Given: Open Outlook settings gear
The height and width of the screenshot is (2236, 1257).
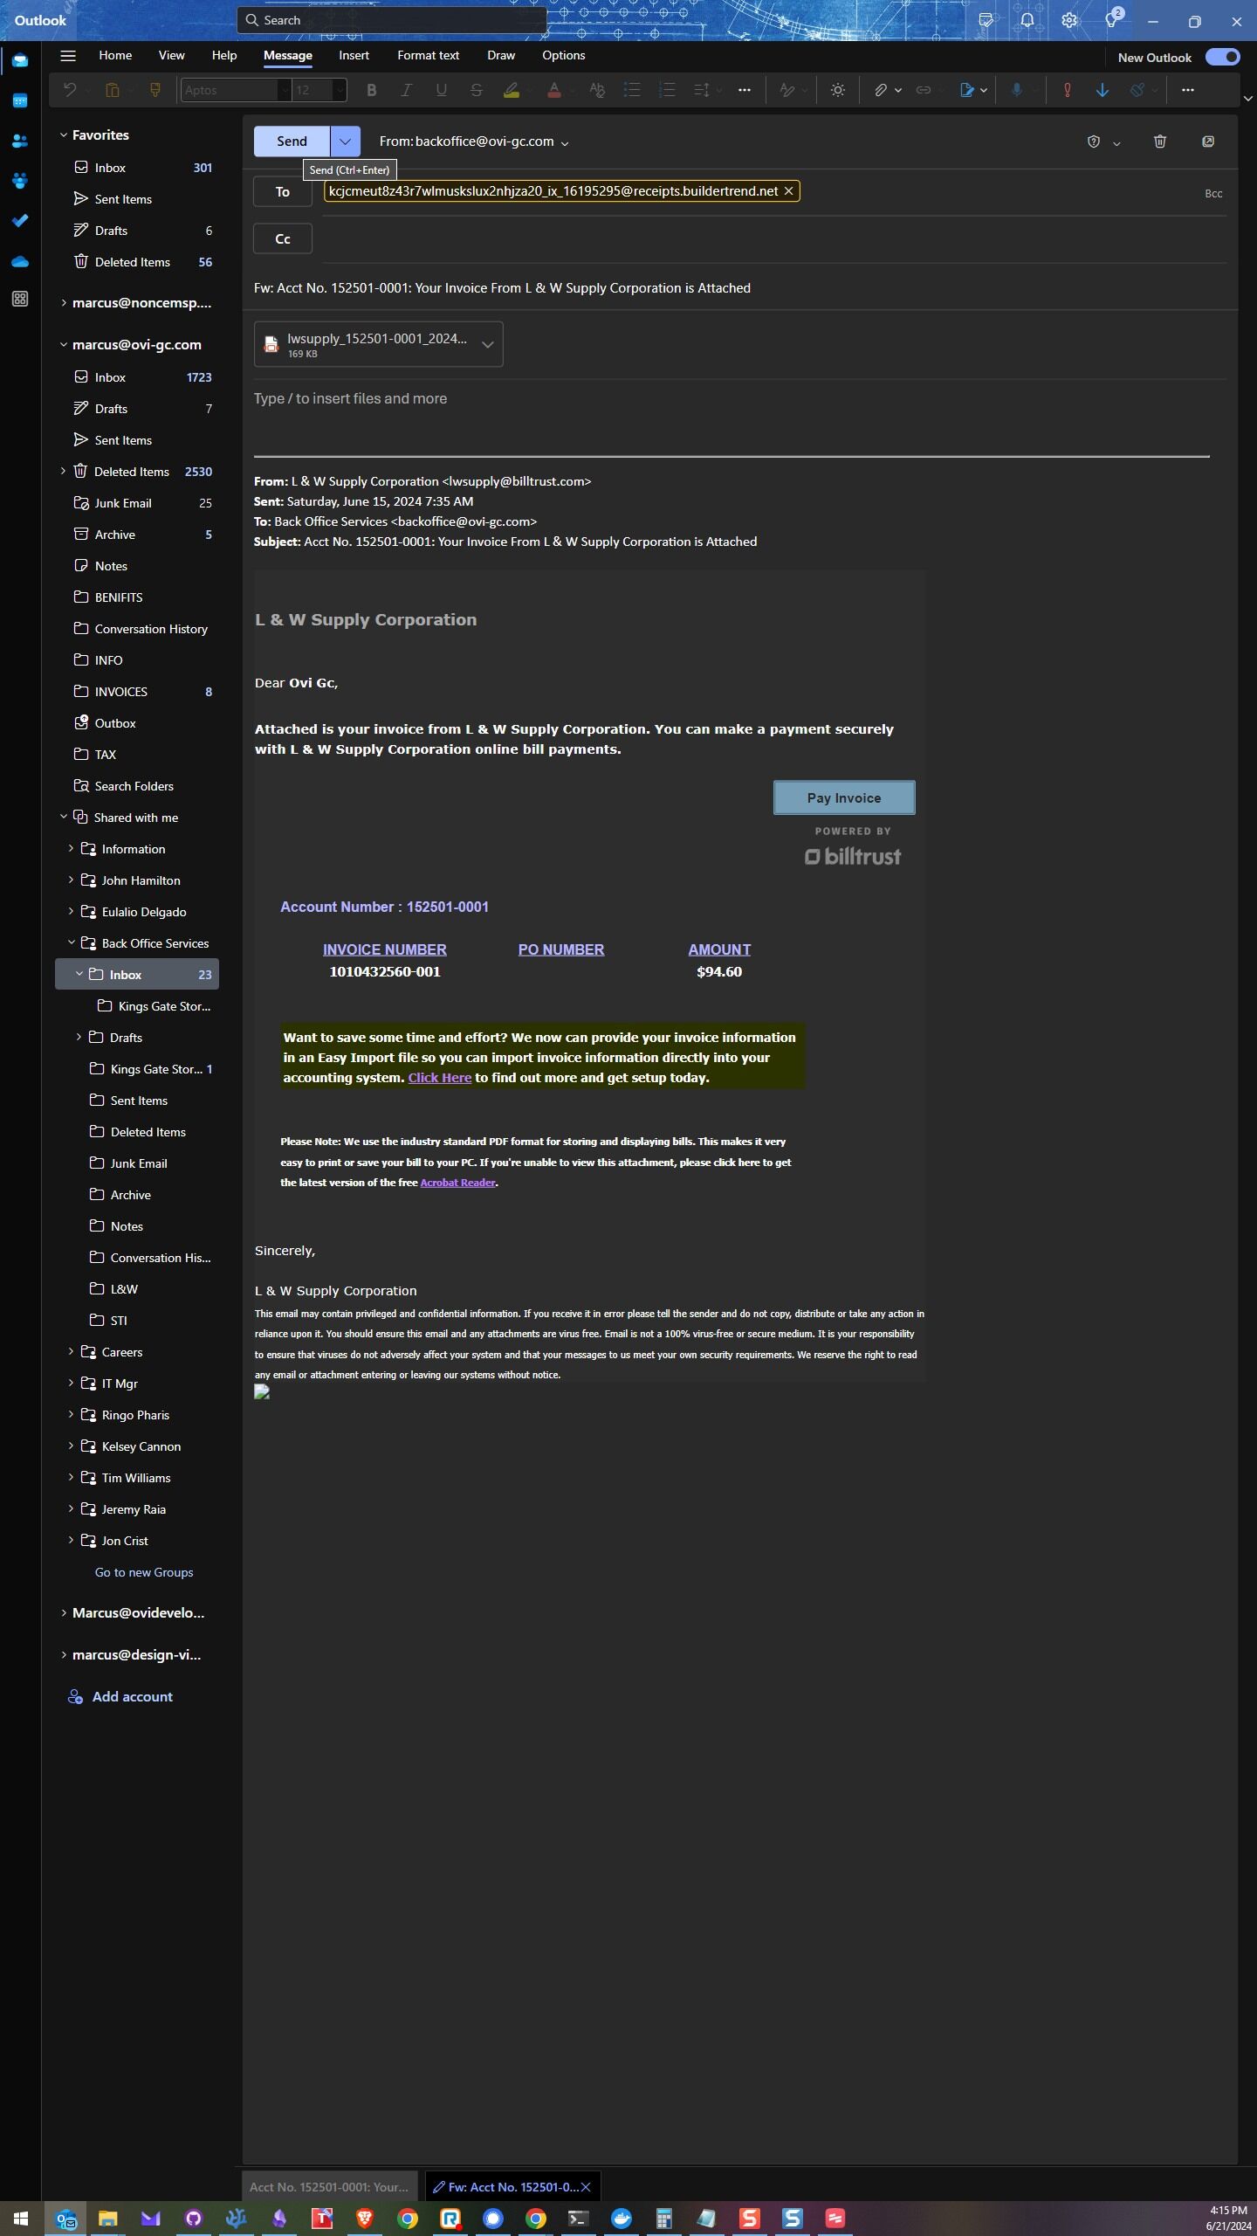Looking at the screenshot, I should (x=1069, y=21).
